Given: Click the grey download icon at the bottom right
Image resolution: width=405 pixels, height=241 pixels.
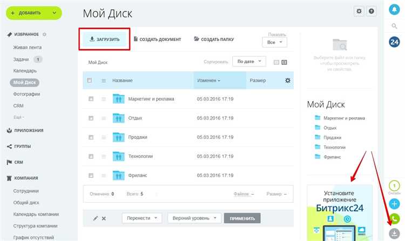Looking at the screenshot, I should tap(394, 233).
